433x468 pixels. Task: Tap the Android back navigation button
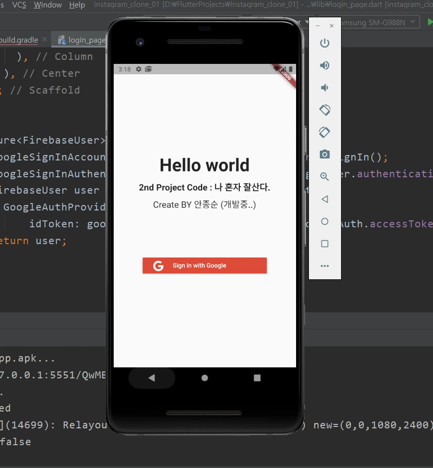pyautogui.click(x=152, y=378)
